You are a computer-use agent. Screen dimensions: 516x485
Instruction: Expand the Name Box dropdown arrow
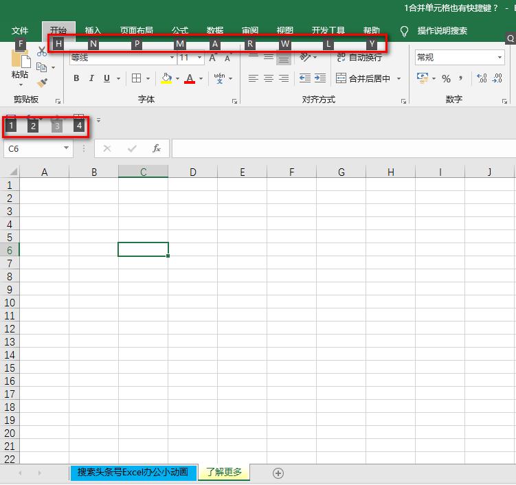[x=66, y=148]
